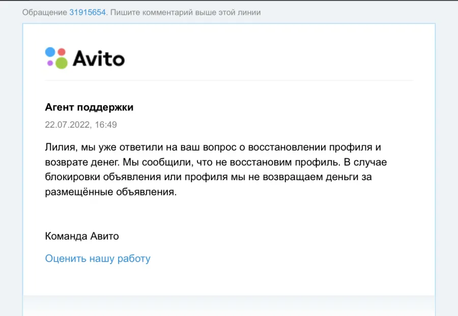Click the blue circle of Avito logo
This screenshot has height=316, width=458.
click(50, 52)
